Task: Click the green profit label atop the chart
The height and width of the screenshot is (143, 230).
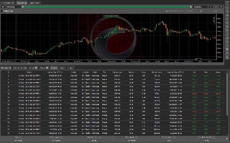Action: [111, 16]
